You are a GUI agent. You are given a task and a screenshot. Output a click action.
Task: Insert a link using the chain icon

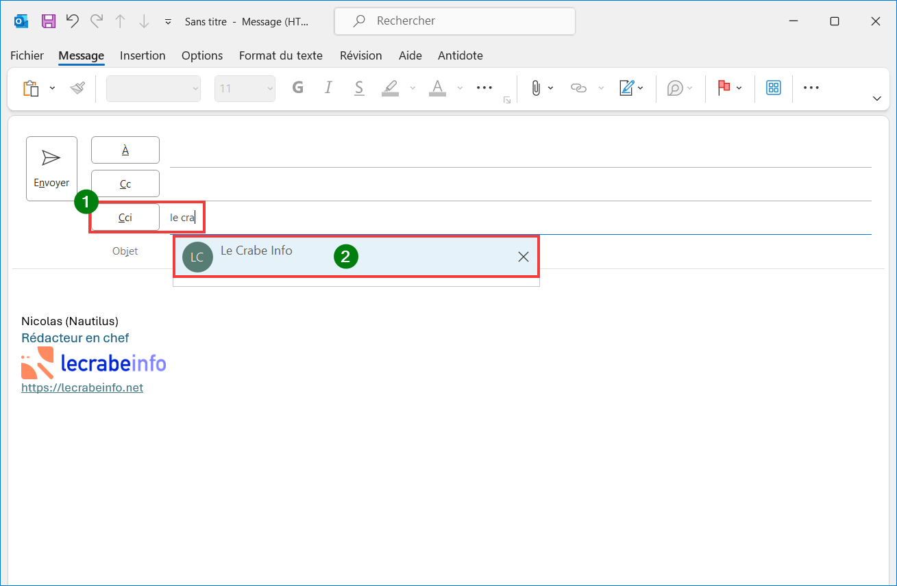click(x=579, y=88)
